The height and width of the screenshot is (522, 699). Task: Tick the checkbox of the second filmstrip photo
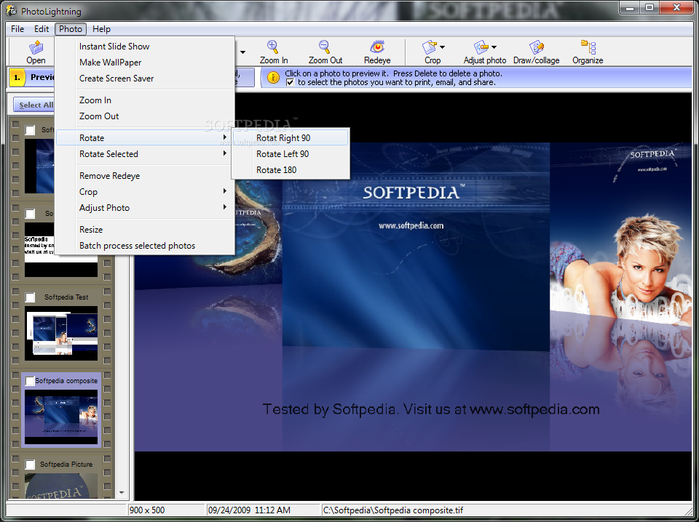click(30, 214)
